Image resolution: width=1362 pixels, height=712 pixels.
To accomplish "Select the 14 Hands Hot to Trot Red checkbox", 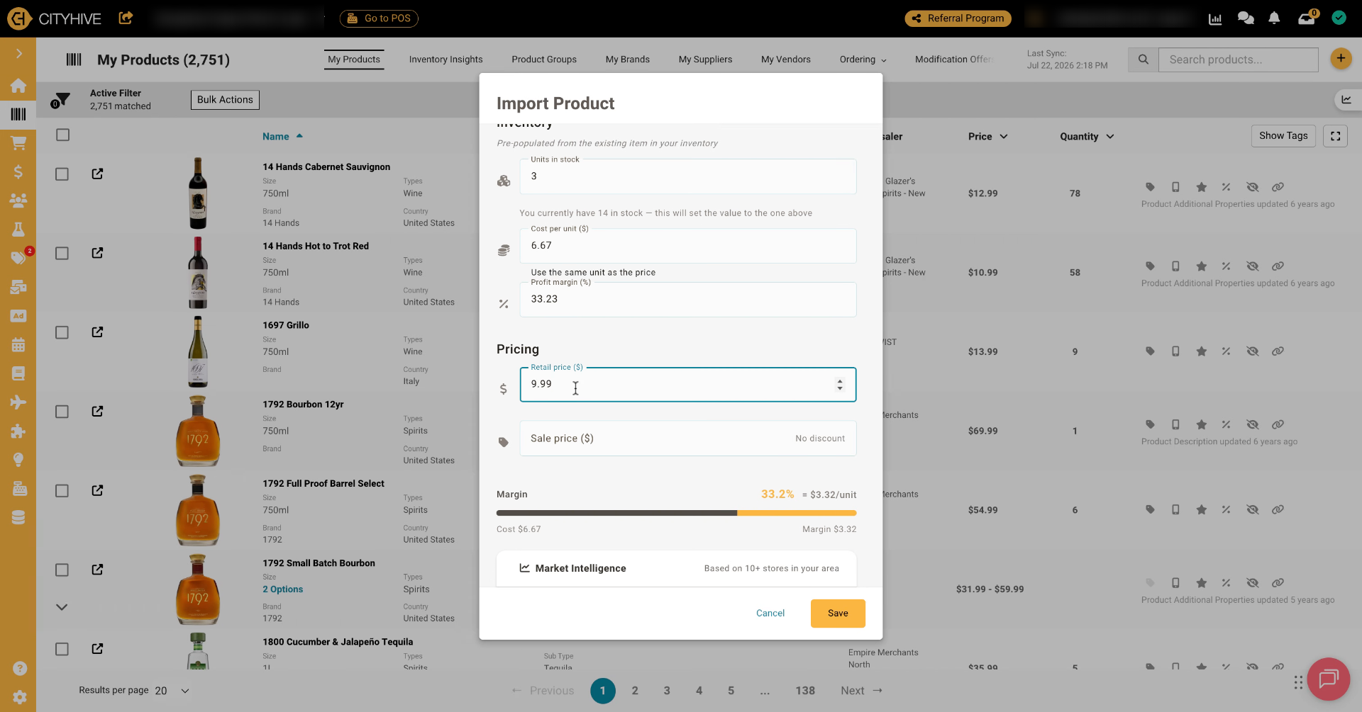I will pos(62,254).
